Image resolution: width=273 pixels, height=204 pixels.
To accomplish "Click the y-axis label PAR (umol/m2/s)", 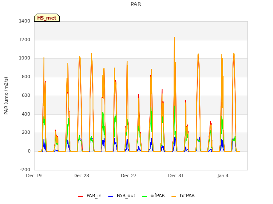I will point(6,96).
